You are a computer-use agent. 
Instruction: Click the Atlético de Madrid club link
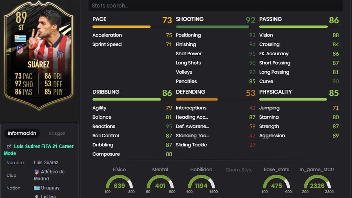coord(49,175)
